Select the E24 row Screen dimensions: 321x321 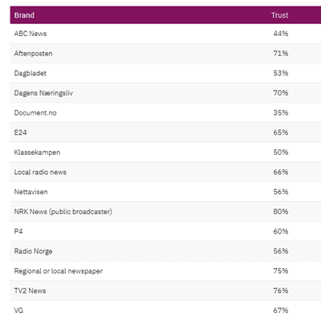click(165, 132)
